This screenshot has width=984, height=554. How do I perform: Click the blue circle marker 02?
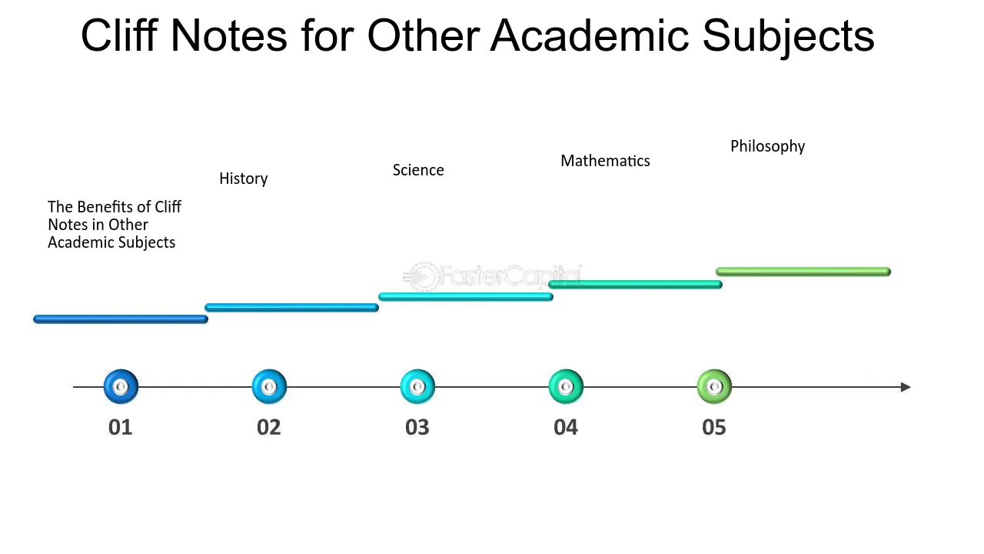click(269, 387)
